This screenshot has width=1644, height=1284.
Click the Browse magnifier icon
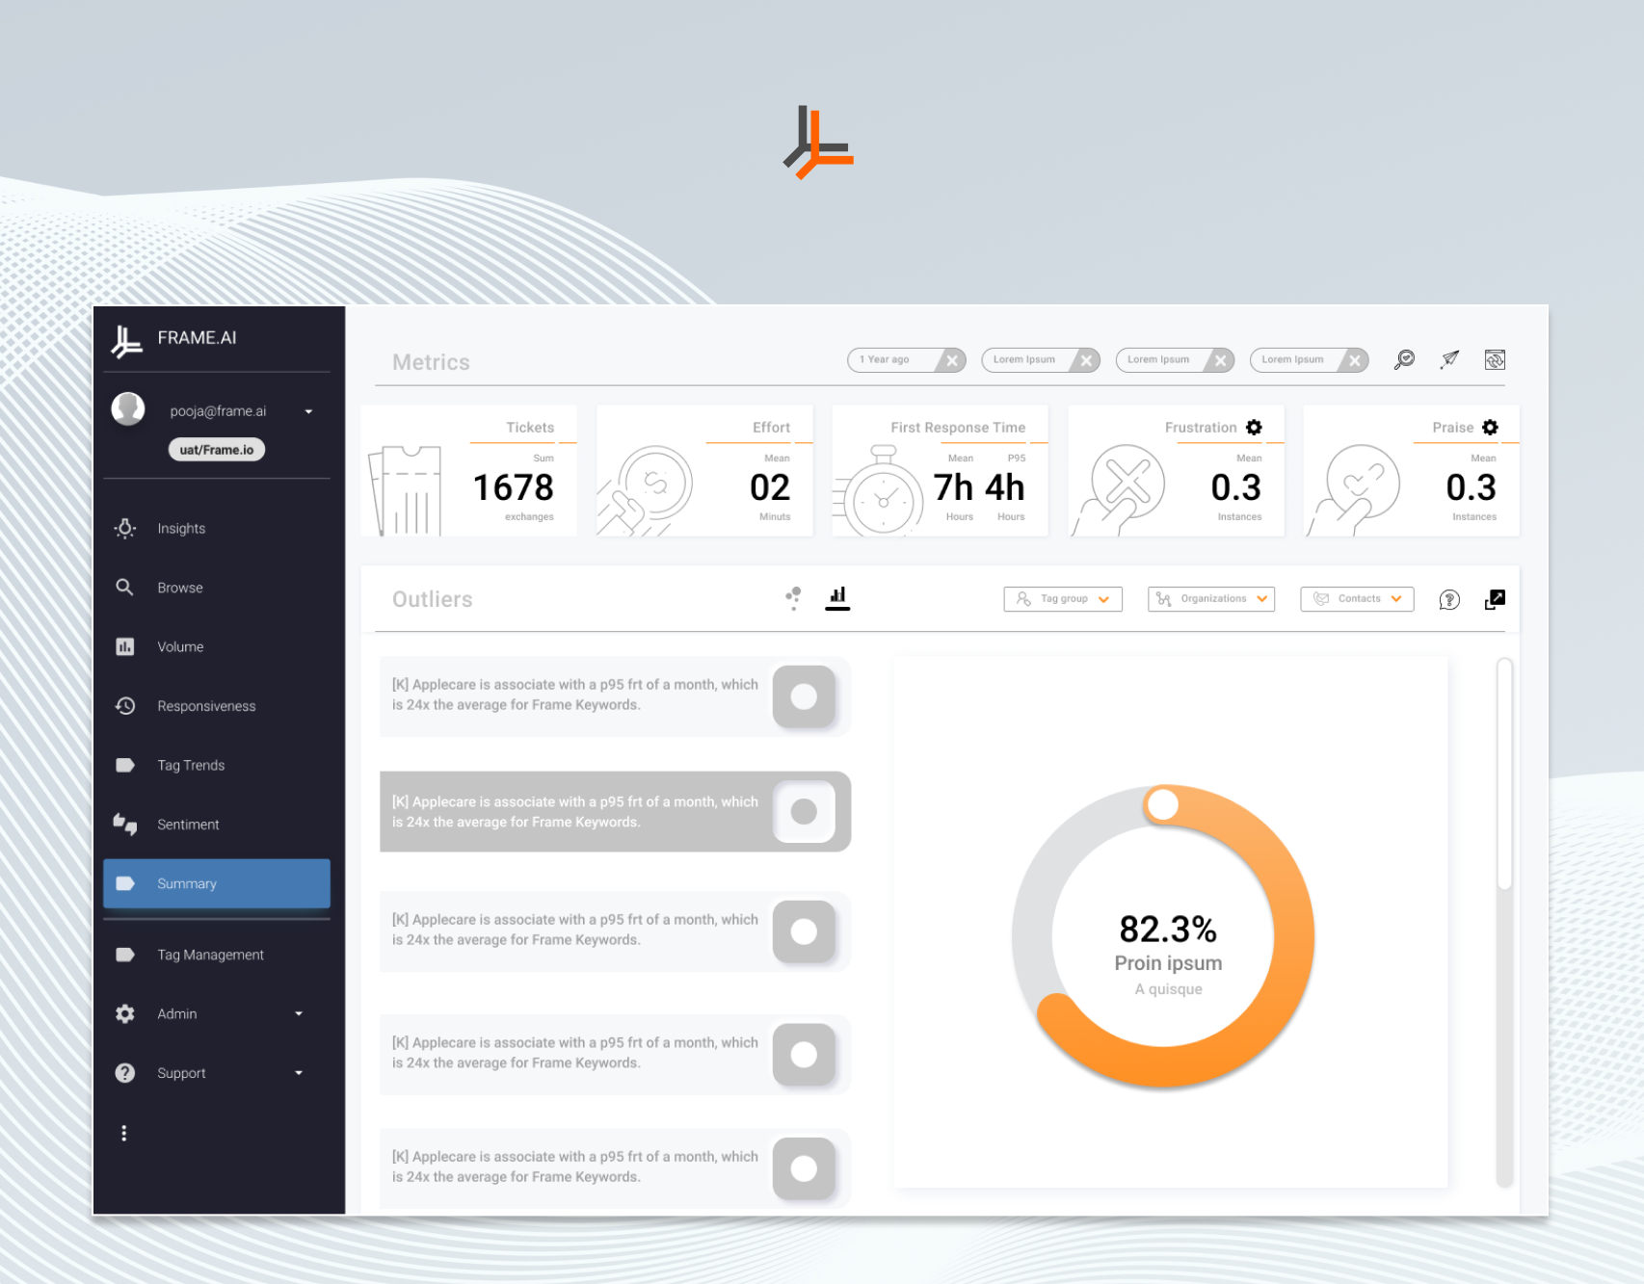124,587
